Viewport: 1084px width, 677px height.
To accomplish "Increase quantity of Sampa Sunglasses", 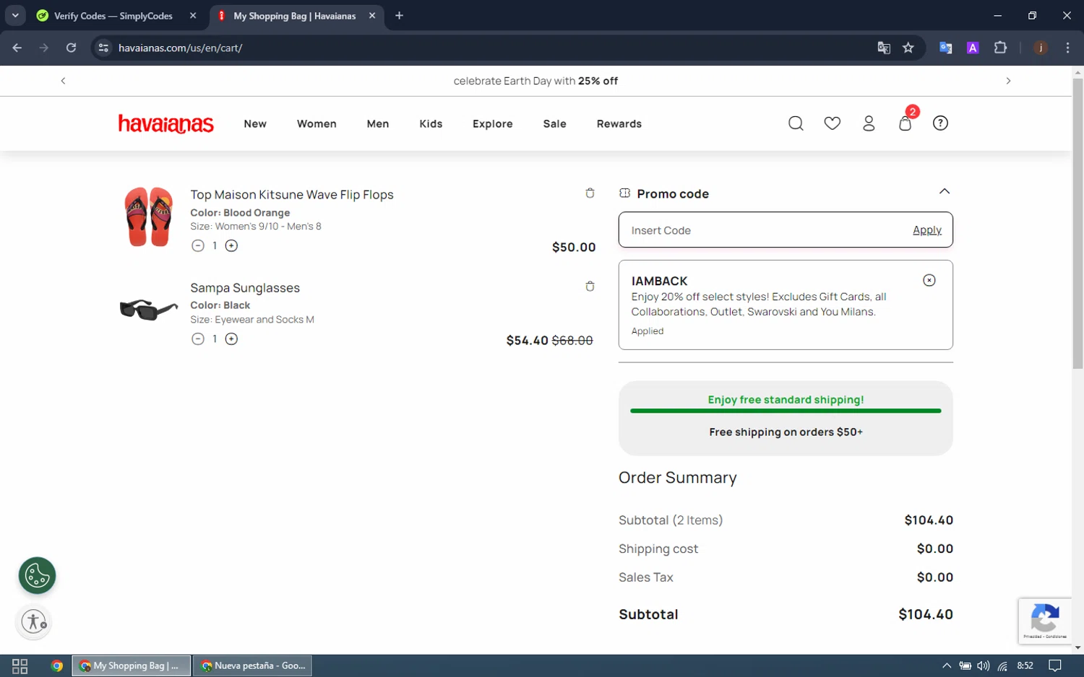I will [231, 338].
